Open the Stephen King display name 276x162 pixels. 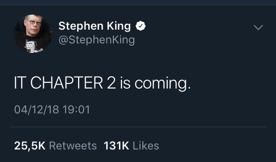point(94,26)
